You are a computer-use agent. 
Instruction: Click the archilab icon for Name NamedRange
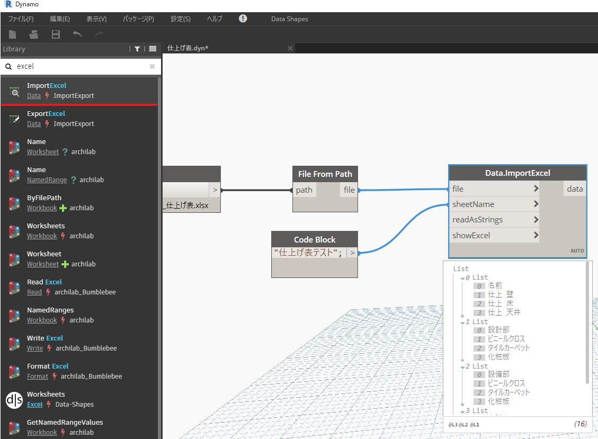point(14,175)
